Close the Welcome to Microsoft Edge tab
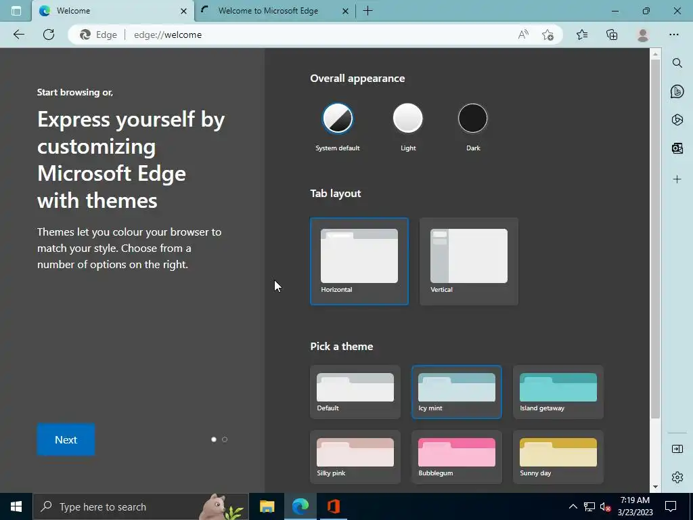This screenshot has height=520, width=693. [x=346, y=11]
